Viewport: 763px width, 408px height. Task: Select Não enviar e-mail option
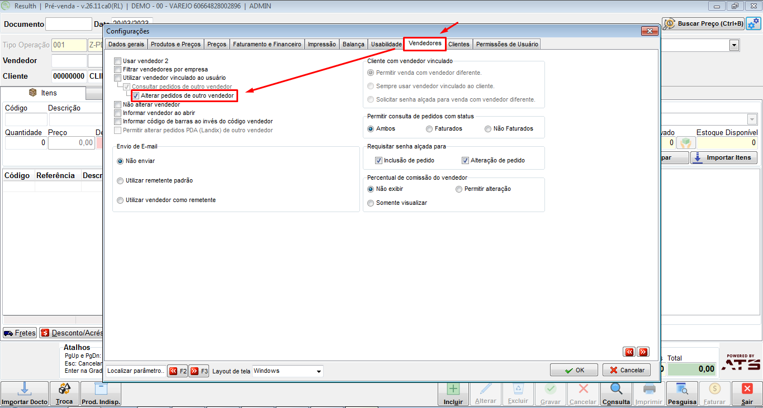[120, 161]
